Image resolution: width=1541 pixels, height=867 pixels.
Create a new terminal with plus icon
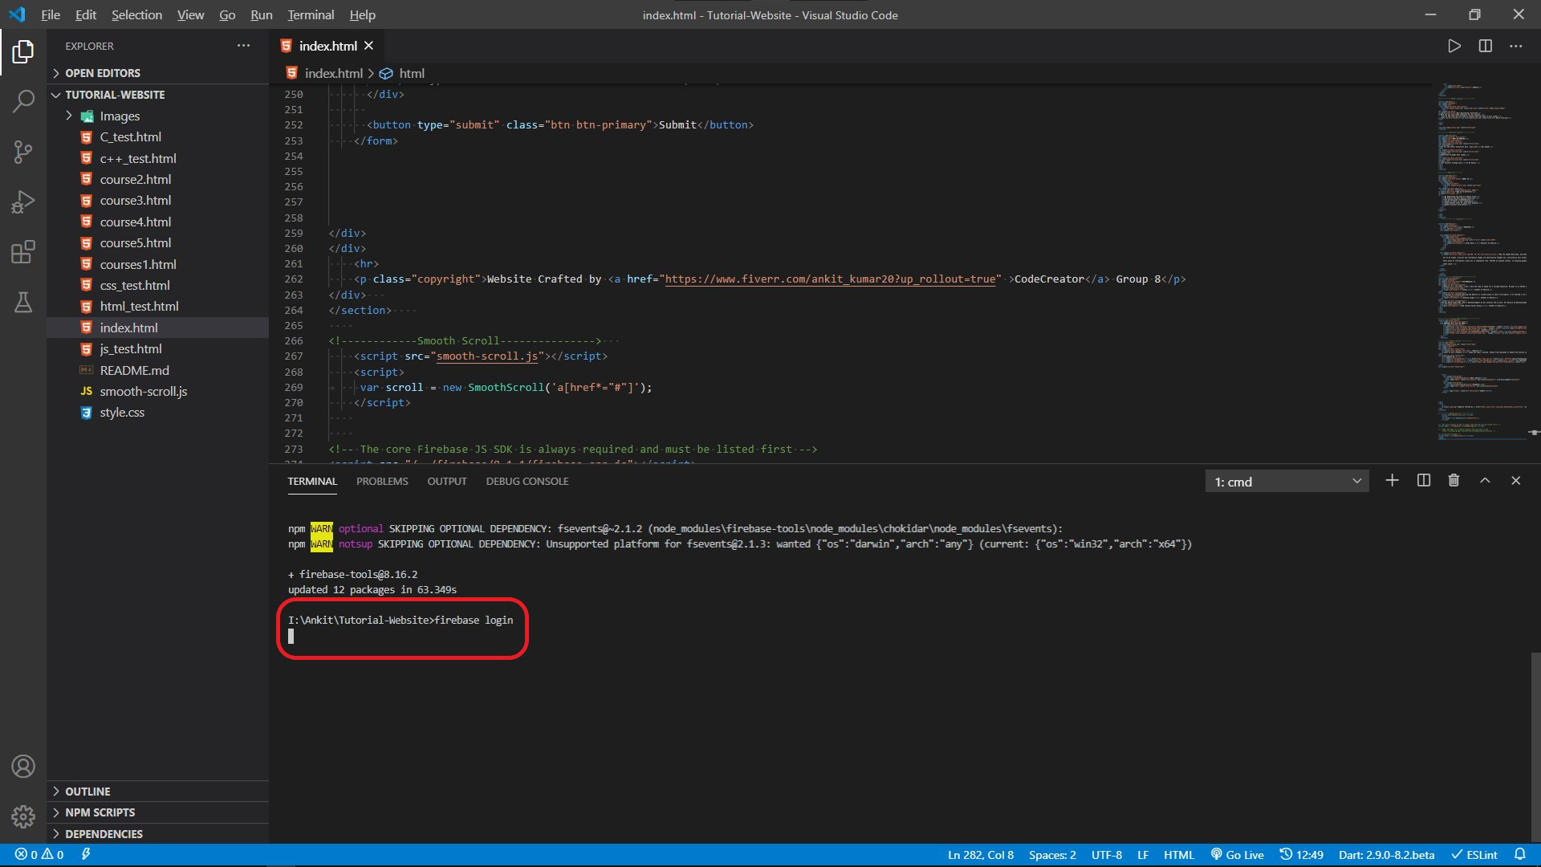(x=1393, y=480)
